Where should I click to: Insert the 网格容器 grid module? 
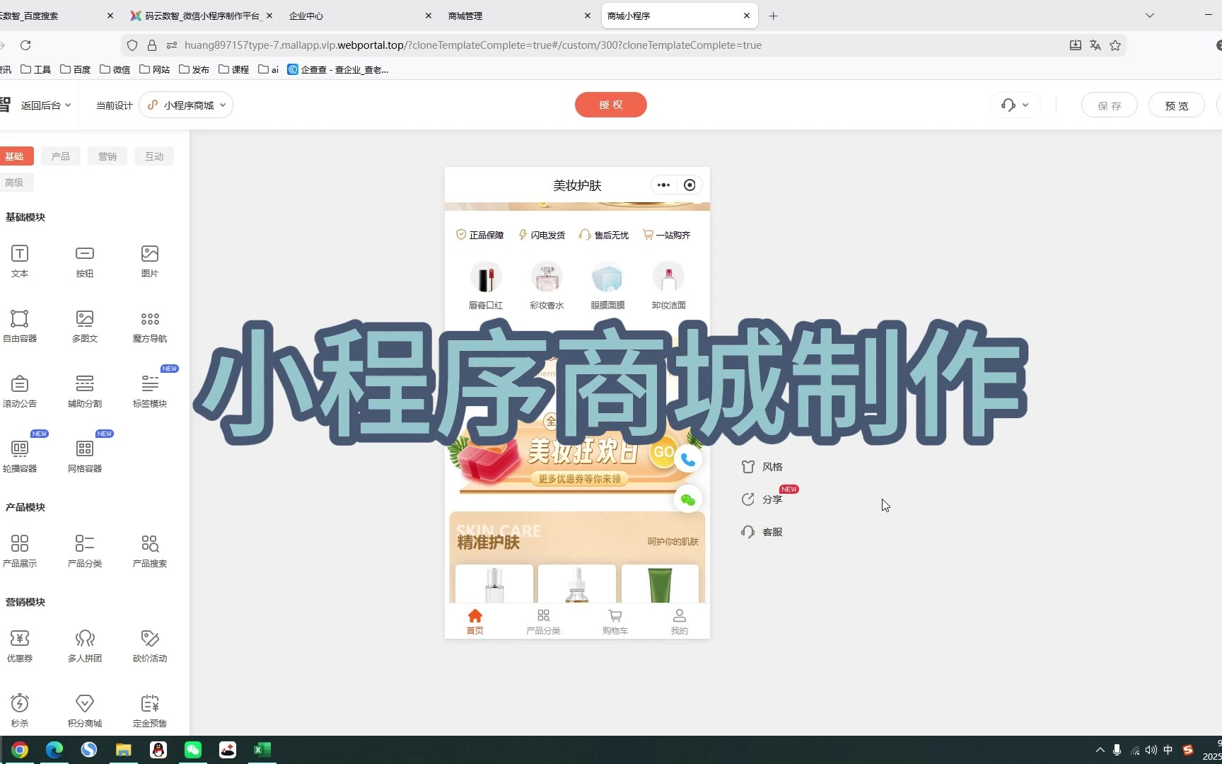(85, 456)
